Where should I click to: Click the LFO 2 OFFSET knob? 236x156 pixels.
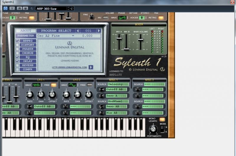[x=88, y=94]
